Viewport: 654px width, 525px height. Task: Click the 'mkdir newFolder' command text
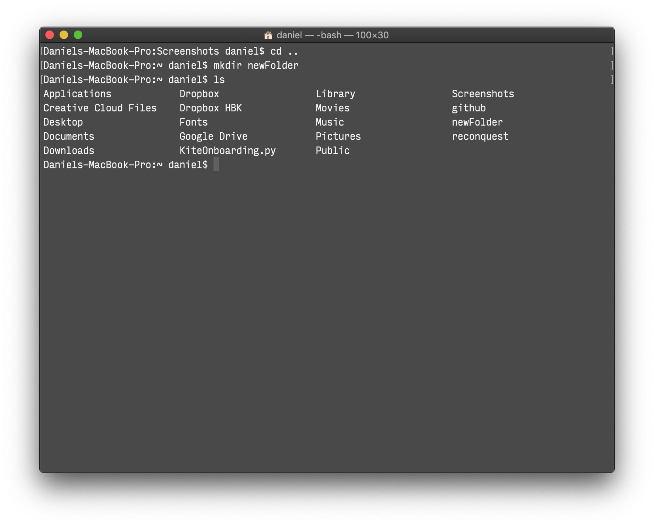pos(256,66)
